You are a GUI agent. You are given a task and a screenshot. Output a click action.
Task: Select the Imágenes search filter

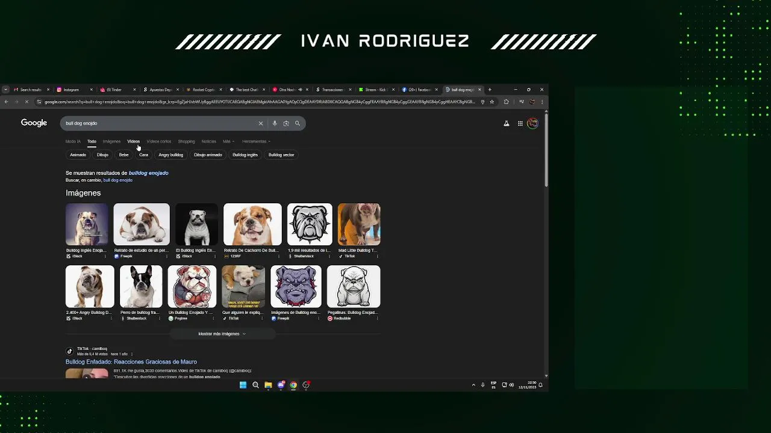tap(111, 141)
